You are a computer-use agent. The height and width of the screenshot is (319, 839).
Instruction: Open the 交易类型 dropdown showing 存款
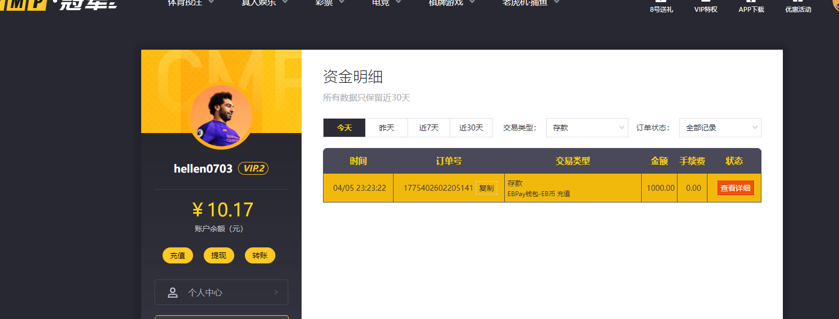click(x=587, y=128)
